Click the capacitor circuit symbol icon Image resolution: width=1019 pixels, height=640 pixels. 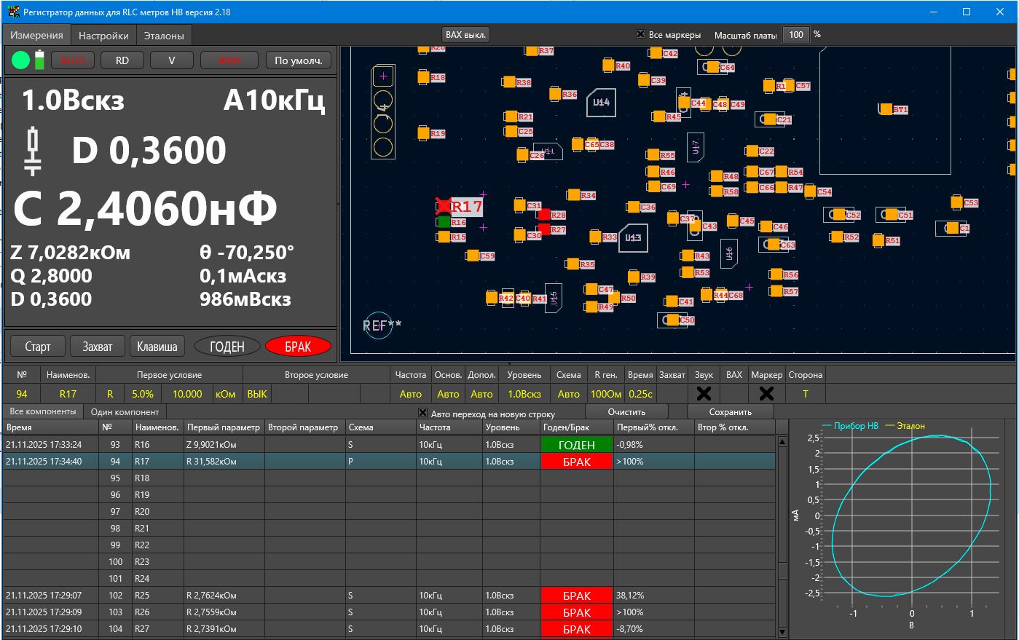click(33, 151)
